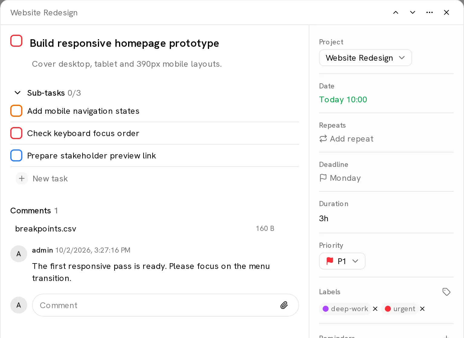The width and height of the screenshot is (464, 338).
Task: Open the Website Redesign project dropdown
Action: pyautogui.click(x=365, y=58)
